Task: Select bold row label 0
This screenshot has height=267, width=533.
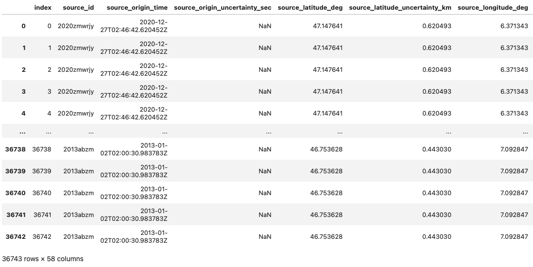Action: [23, 26]
